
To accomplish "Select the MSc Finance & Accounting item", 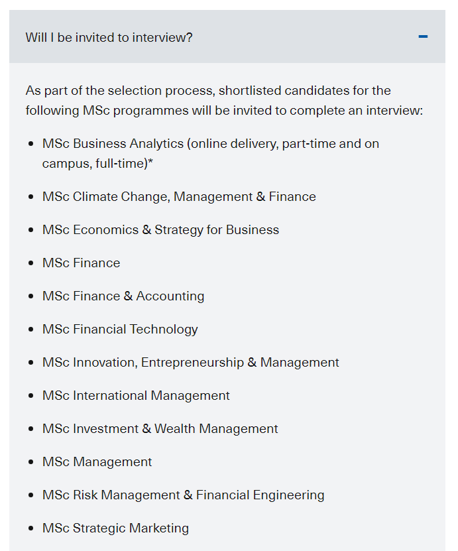I will point(123,296).
